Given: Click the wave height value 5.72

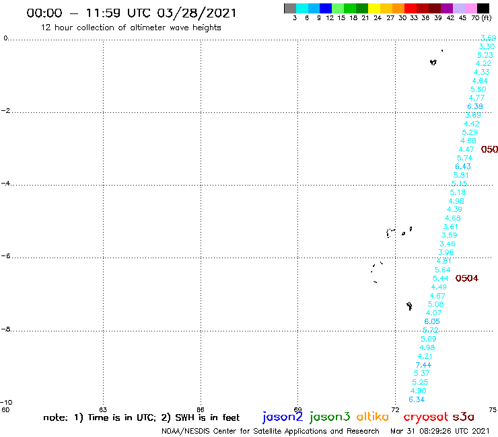Looking at the screenshot, I should tap(430, 330).
